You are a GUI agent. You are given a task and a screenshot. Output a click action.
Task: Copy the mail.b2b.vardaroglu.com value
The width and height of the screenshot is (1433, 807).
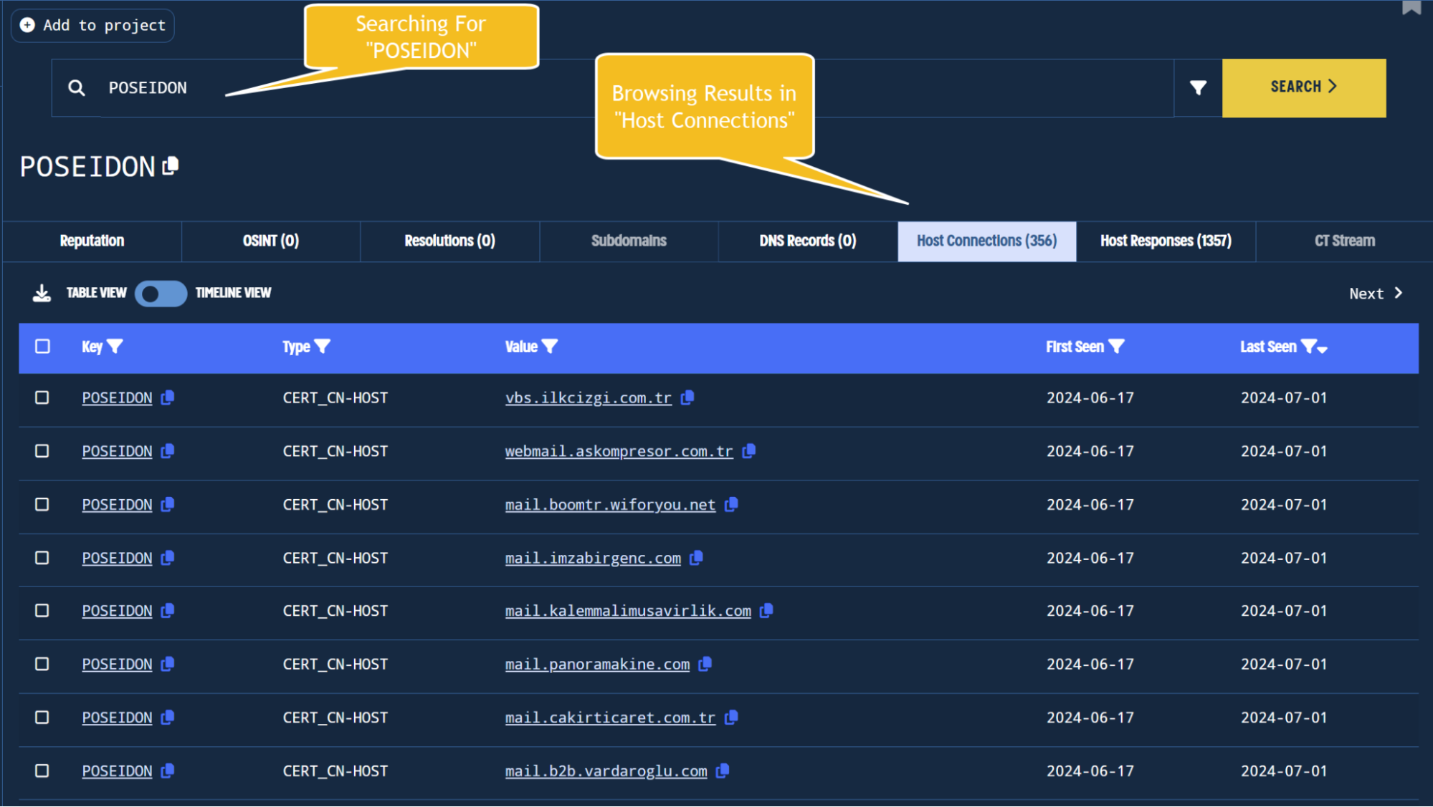click(723, 771)
